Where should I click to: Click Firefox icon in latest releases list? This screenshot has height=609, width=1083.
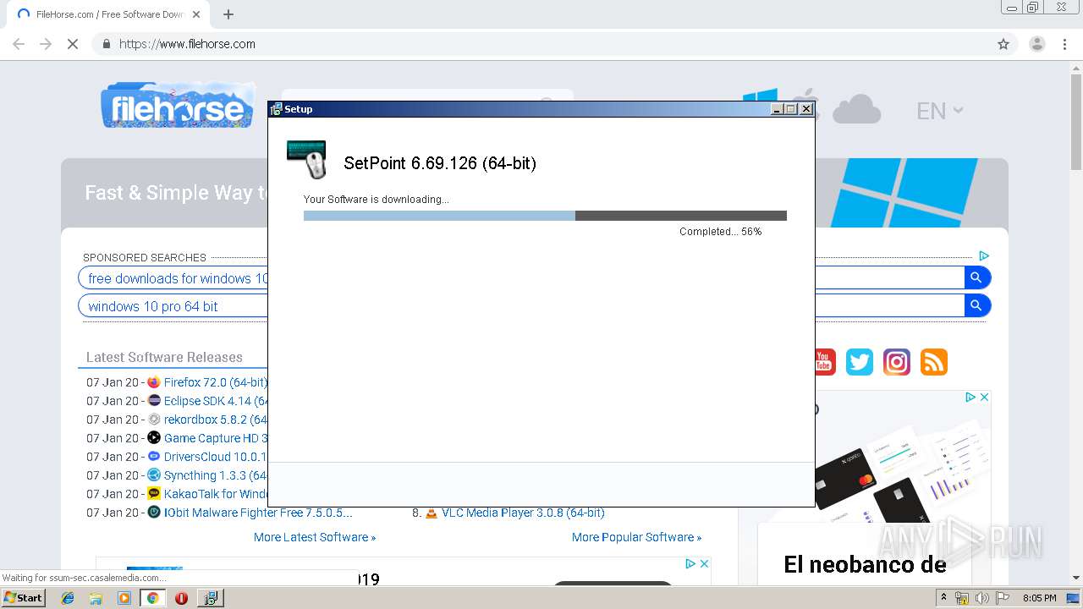pos(154,382)
